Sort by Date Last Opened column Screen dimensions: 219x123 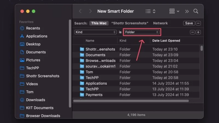166,40
